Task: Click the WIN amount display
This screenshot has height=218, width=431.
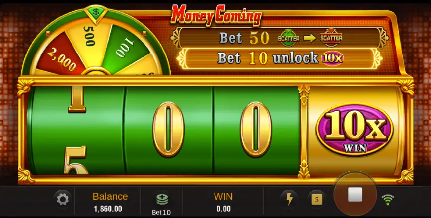Action: coord(223,209)
